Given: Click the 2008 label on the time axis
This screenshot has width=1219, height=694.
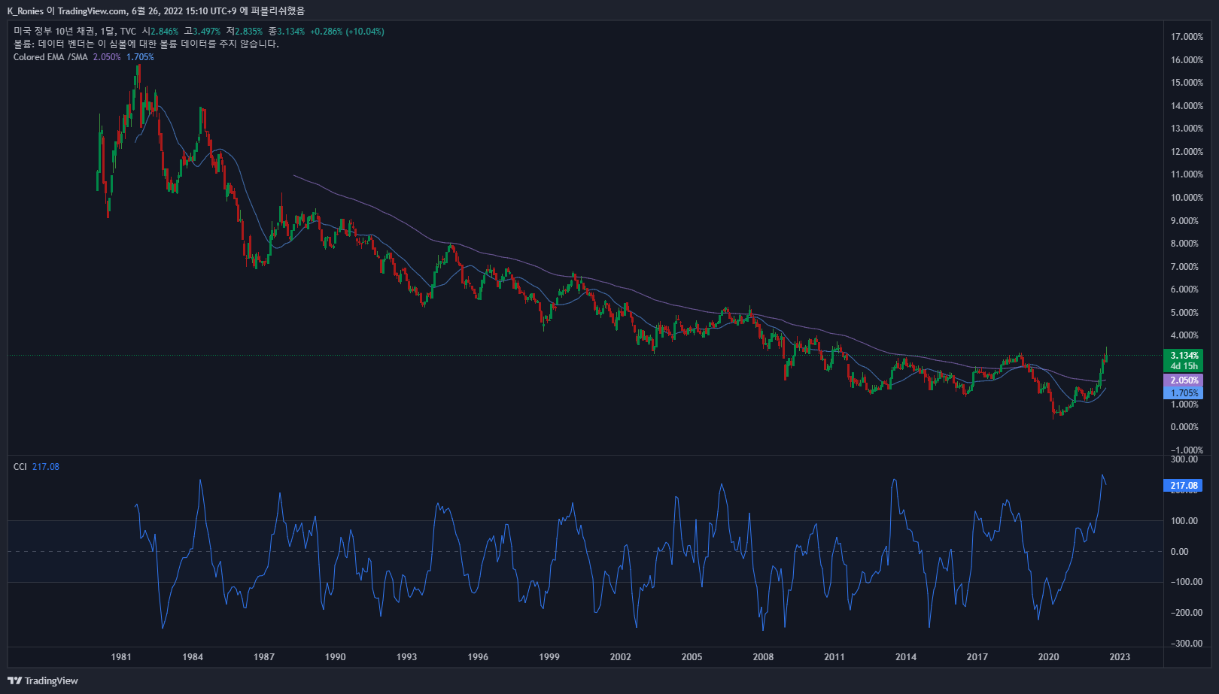Looking at the screenshot, I should [x=763, y=657].
